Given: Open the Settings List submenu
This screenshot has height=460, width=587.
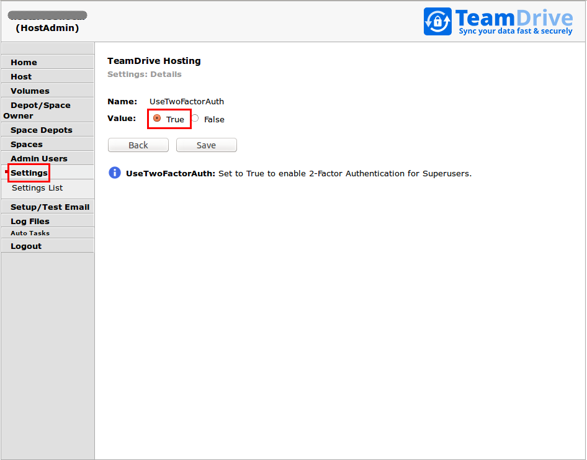Looking at the screenshot, I should pos(37,187).
